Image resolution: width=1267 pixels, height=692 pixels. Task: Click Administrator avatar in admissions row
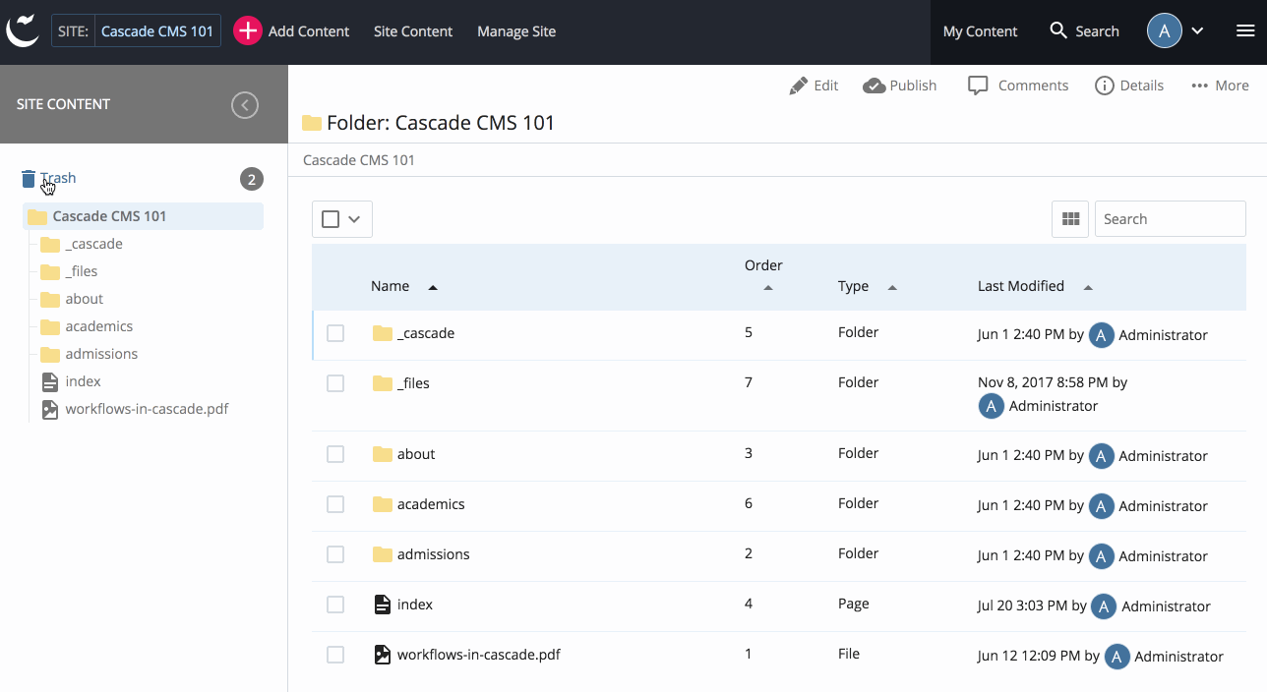tap(1102, 556)
